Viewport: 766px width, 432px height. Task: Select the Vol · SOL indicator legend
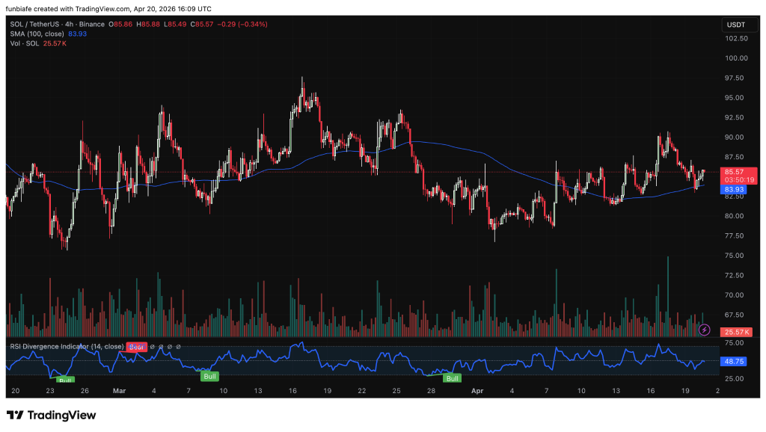point(22,43)
